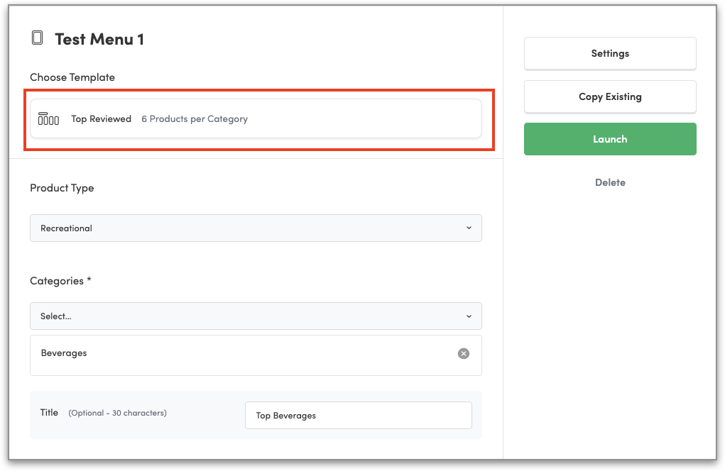Click the Delete link
Image resolution: width=725 pixels, height=471 pixels.
610,182
